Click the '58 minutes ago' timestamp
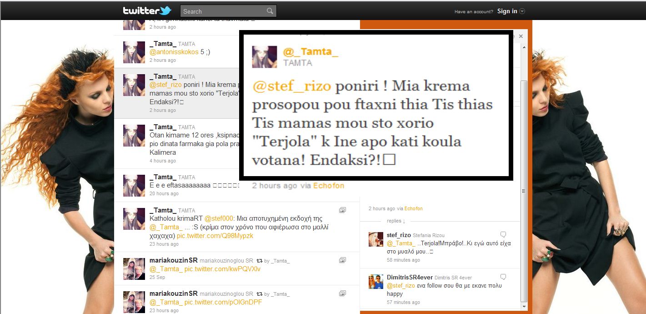The image size is (646, 314). coord(403,260)
